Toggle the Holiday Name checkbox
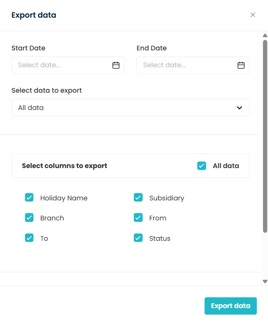Viewport: 268px width, 325px height. (29, 198)
